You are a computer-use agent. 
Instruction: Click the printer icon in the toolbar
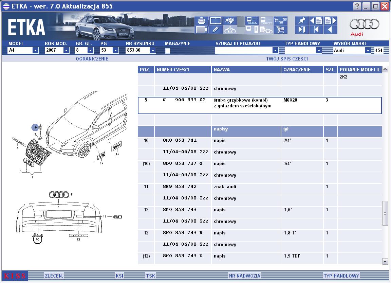201,20
